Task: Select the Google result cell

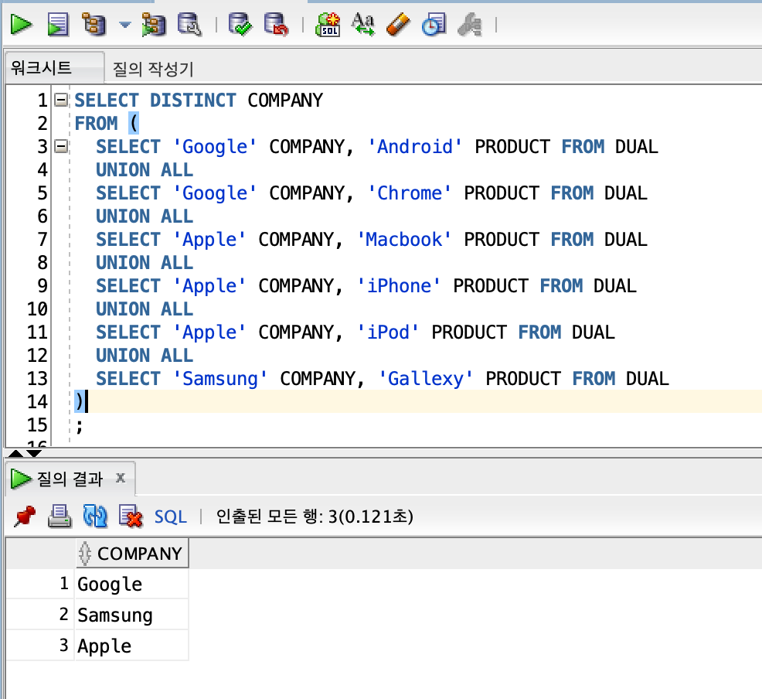Action: pyautogui.click(x=131, y=584)
